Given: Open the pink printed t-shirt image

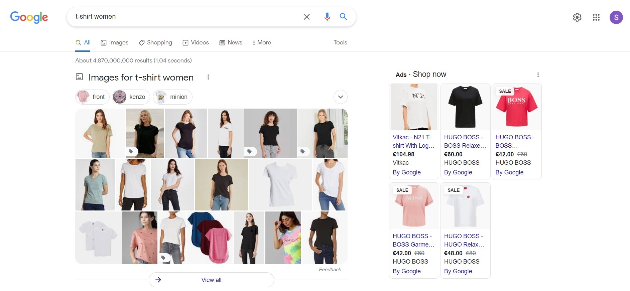Looking at the screenshot, I should point(140,238).
